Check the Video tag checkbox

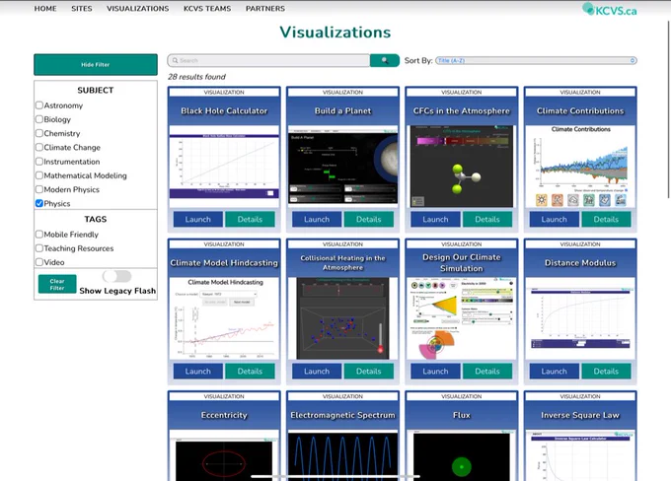[x=39, y=262]
